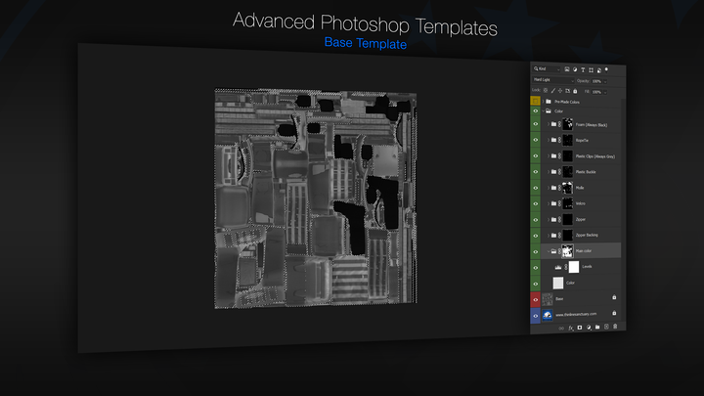This screenshot has width=704, height=396.
Task: Hide the Levels adjustment layer
Action: pos(535,268)
